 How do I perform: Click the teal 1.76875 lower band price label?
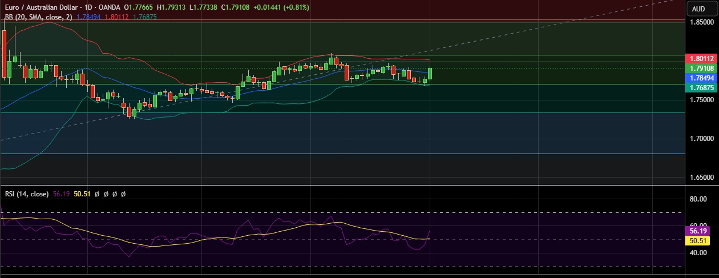point(702,88)
